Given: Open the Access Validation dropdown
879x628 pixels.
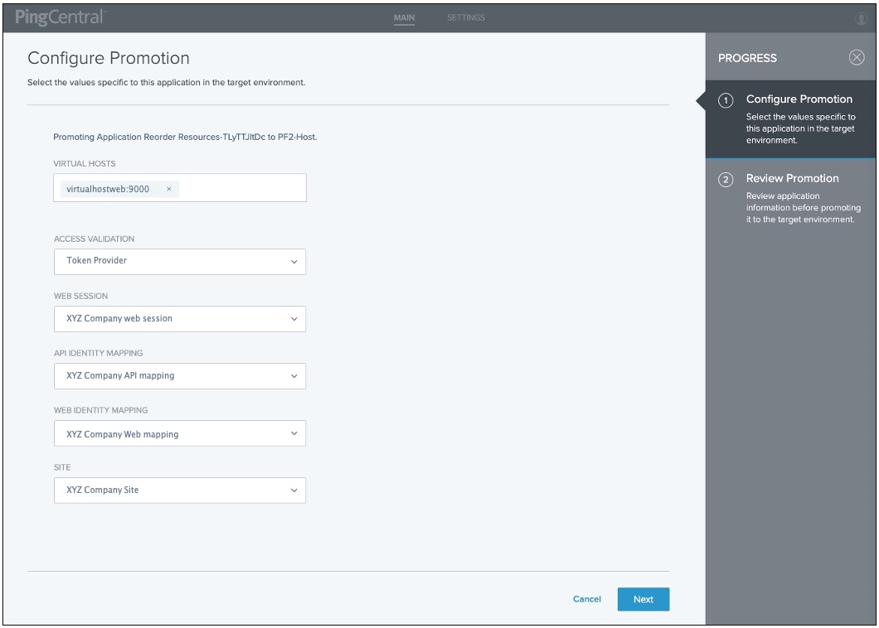Looking at the screenshot, I should pos(179,261).
